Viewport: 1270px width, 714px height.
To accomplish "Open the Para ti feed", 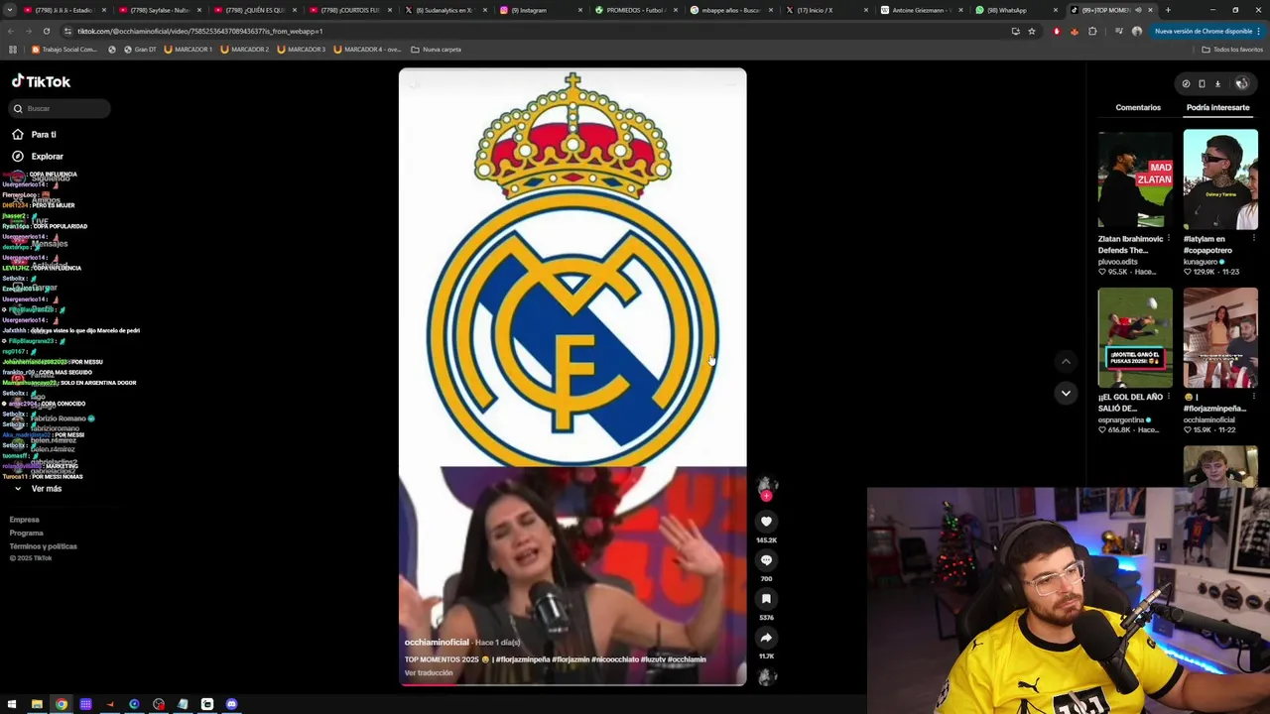I will (35, 134).
